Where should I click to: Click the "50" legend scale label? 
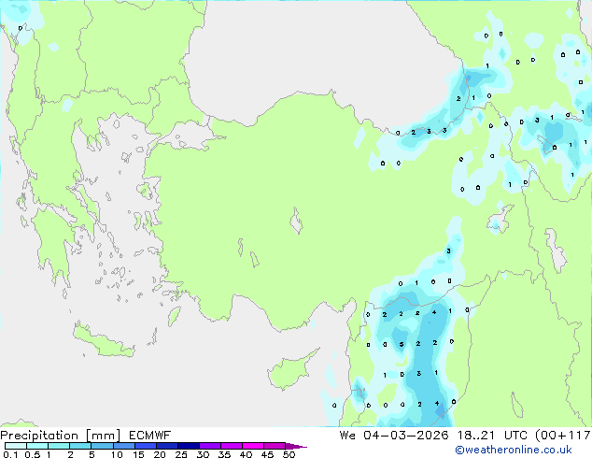pyautogui.click(x=289, y=454)
